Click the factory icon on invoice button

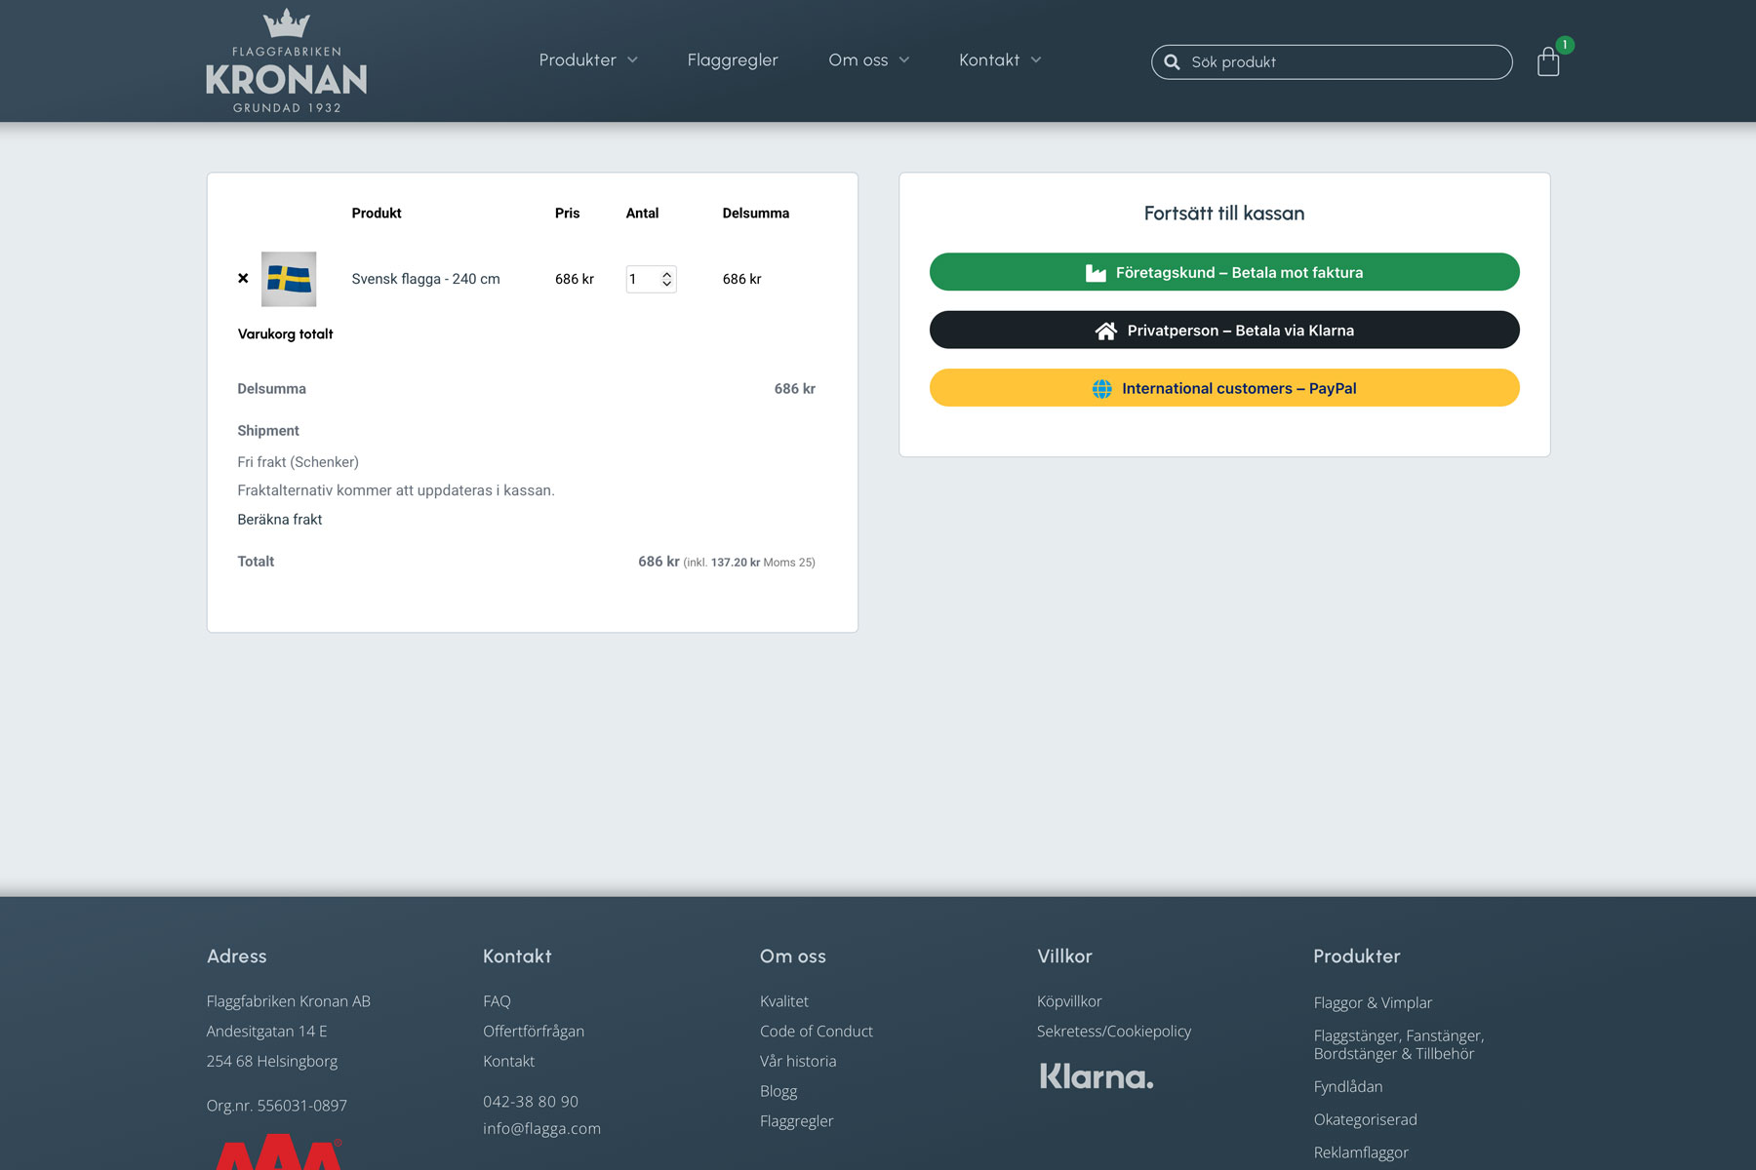[1096, 273]
